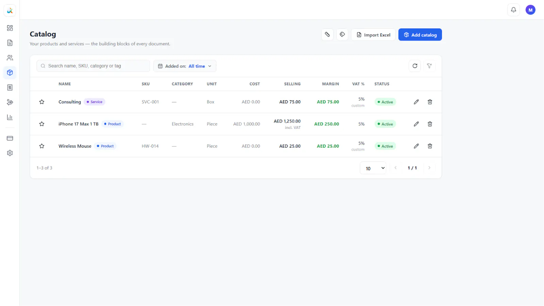Edit the Consulting row with pencil icon
The image size is (544, 306).
416,102
